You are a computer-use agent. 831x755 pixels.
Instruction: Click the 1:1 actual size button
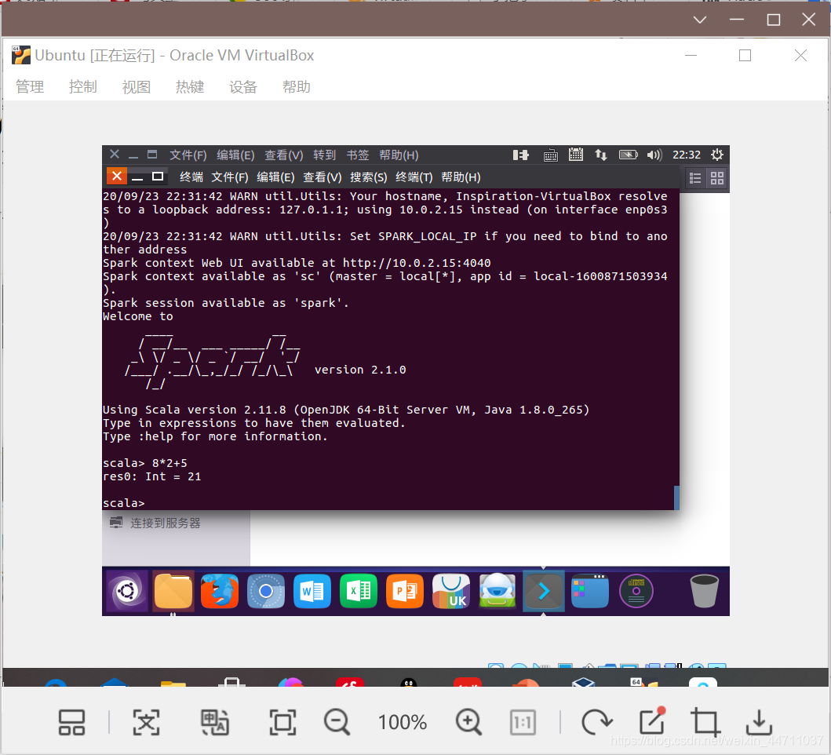[523, 722]
